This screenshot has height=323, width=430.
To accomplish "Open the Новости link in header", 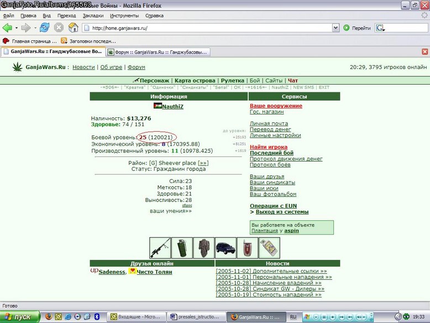I will (83, 67).
